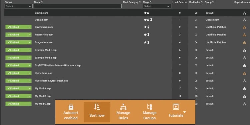Toggle Enabled status for My Mod A.esp
This screenshot has width=250, height=125.
tap(17, 88)
